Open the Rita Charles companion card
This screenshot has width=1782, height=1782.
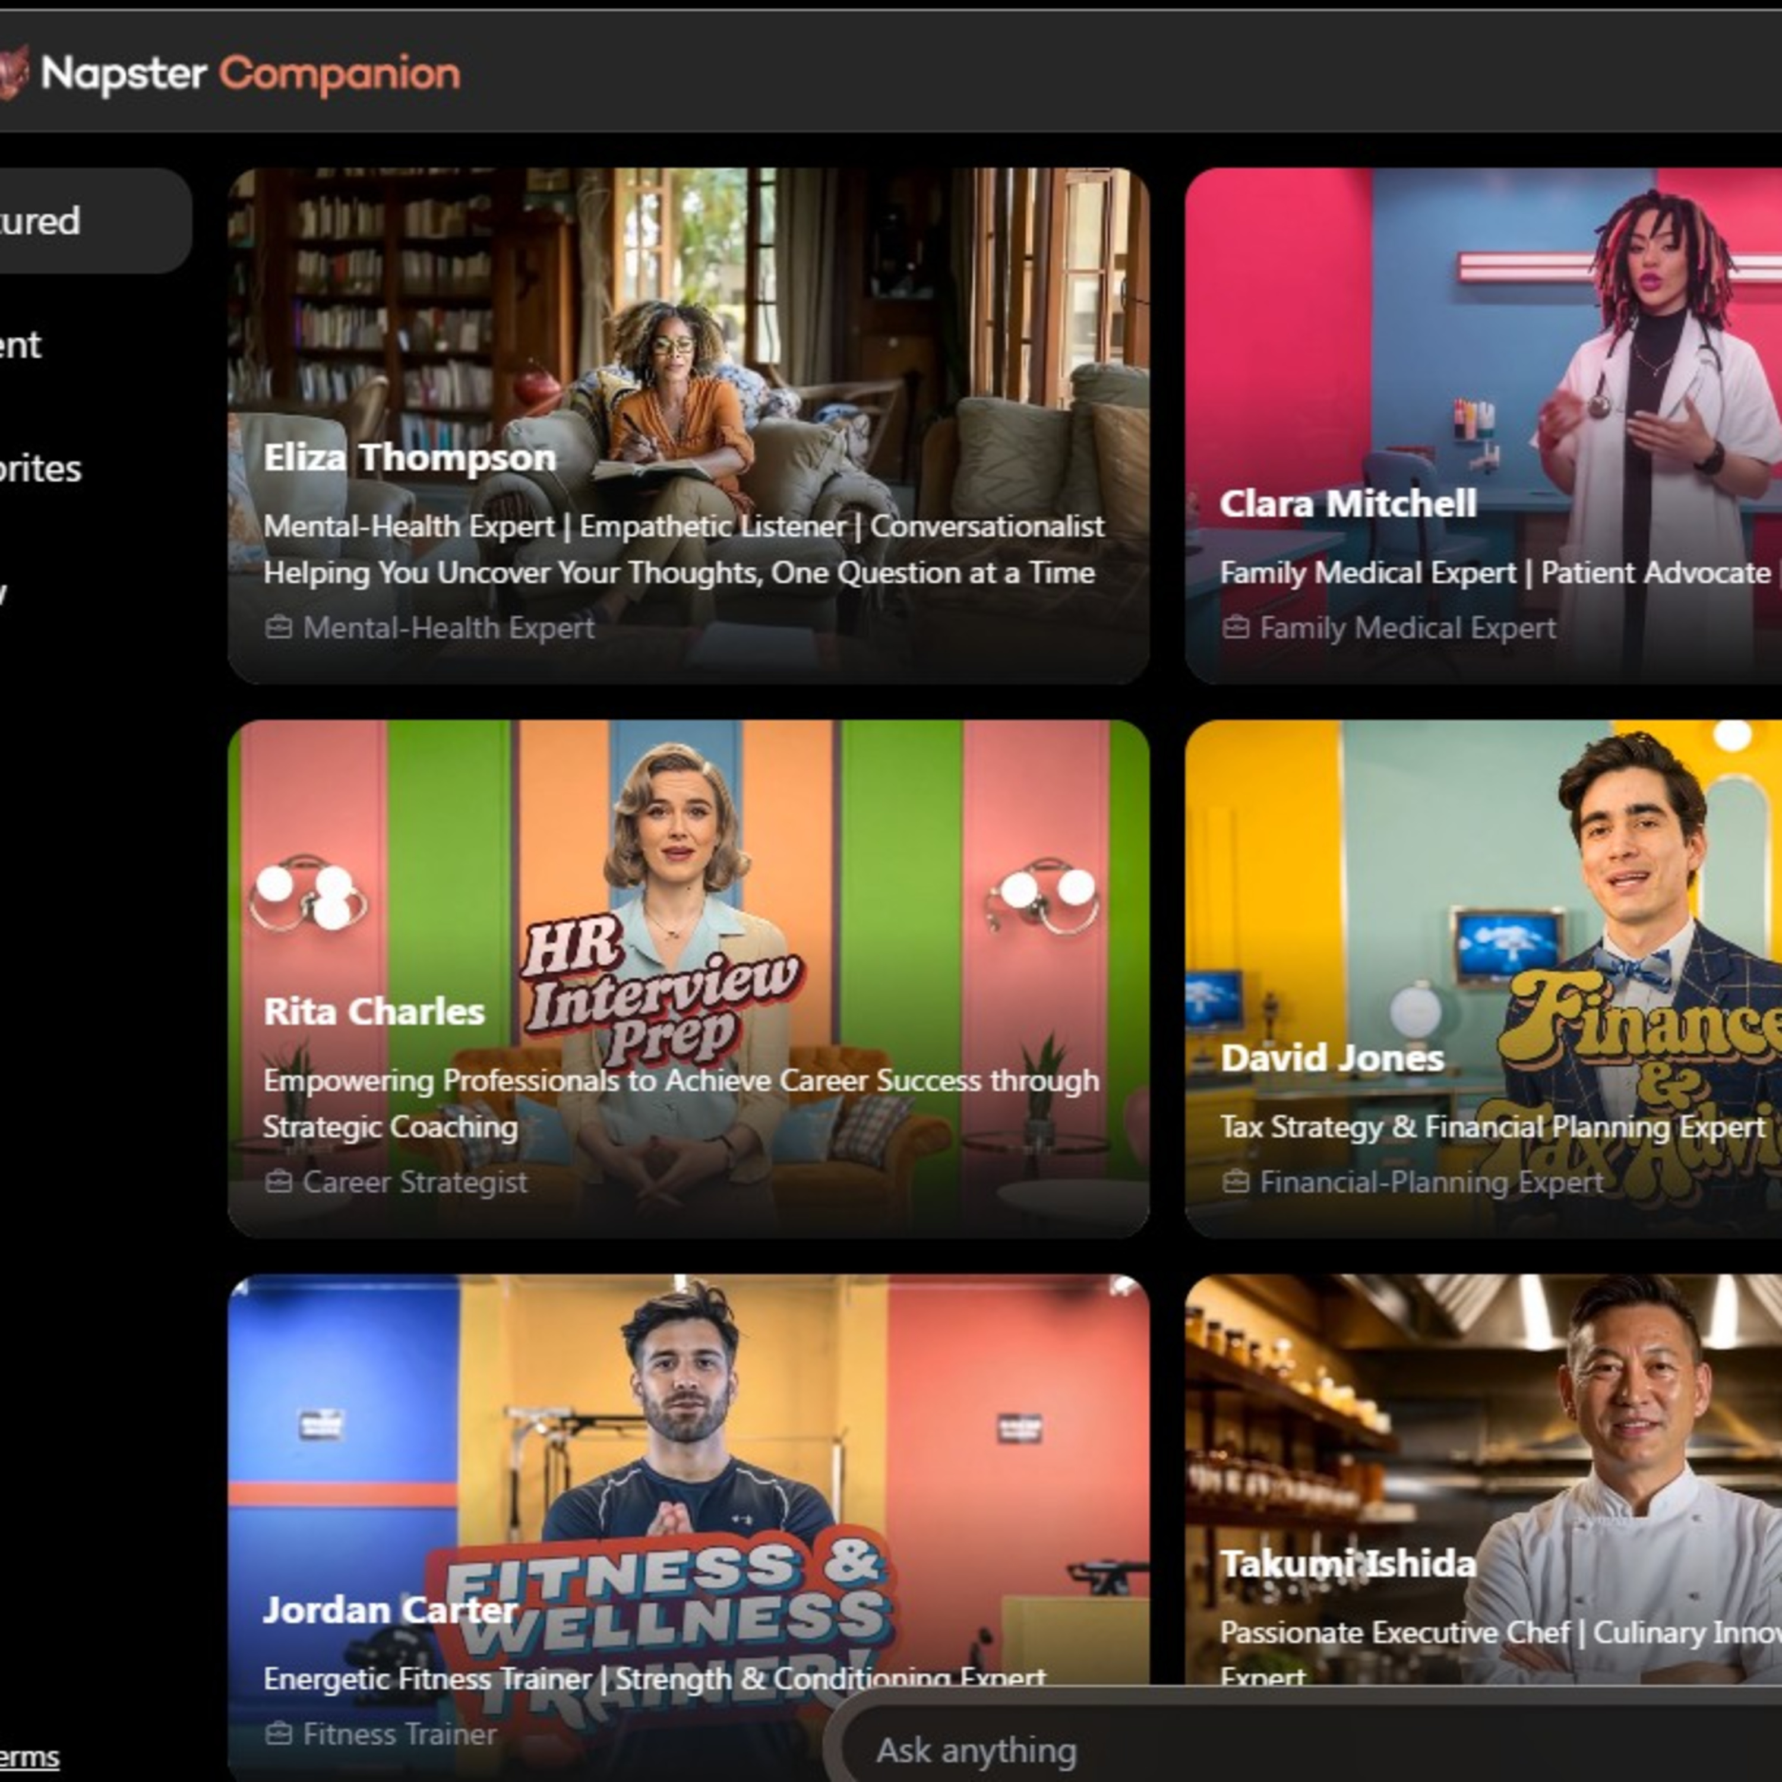point(688,979)
